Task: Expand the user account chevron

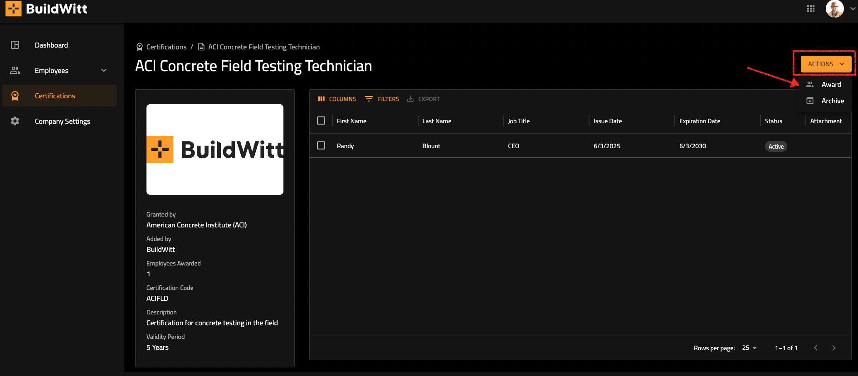Action: coord(853,9)
